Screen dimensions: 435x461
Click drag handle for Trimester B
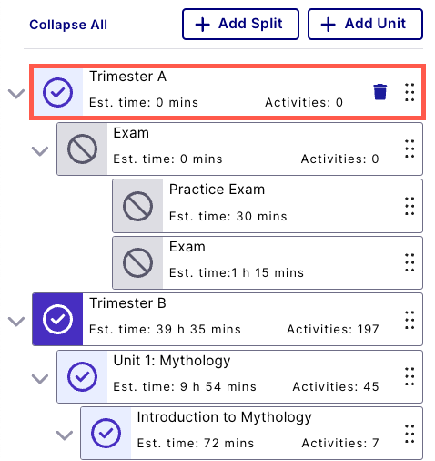(x=410, y=320)
